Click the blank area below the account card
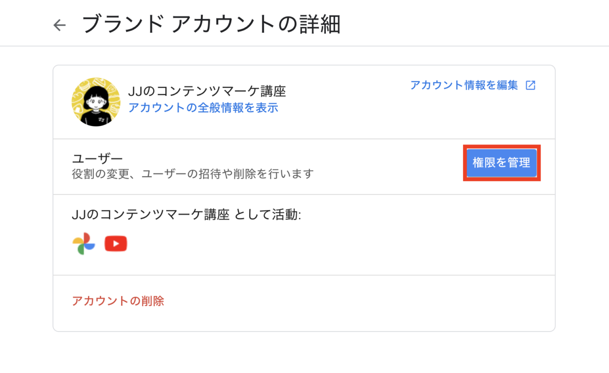Image resolution: width=609 pixels, height=373 pixels. (x=304, y=353)
